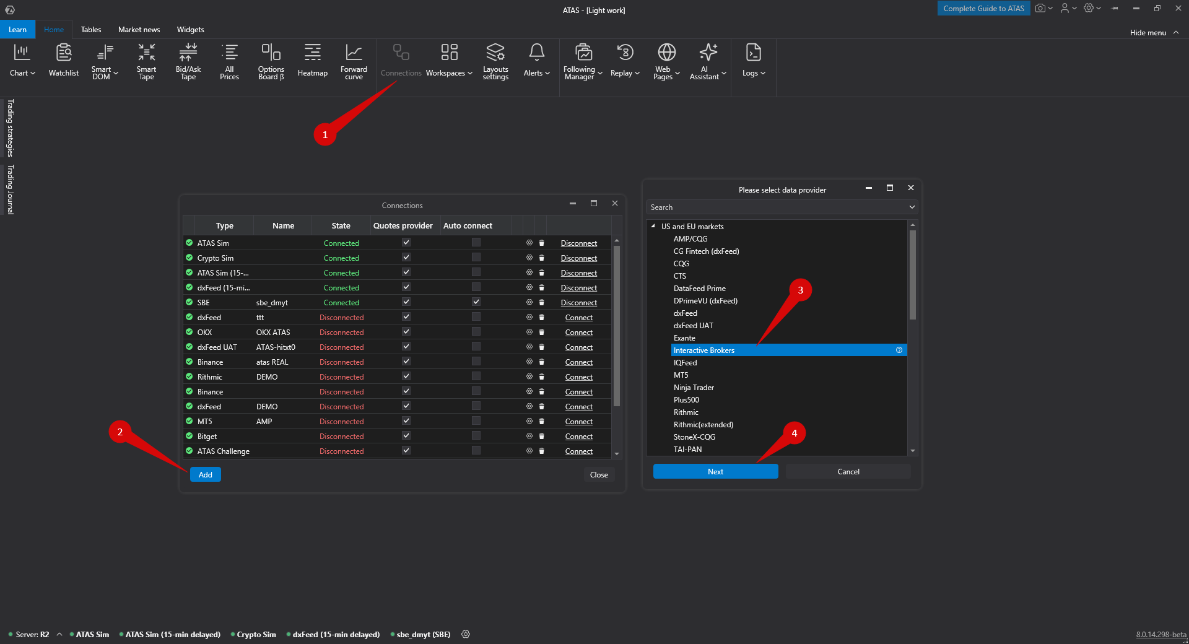Open Layouts settings
Screen dimensions: 1189x644
point(495,61)
